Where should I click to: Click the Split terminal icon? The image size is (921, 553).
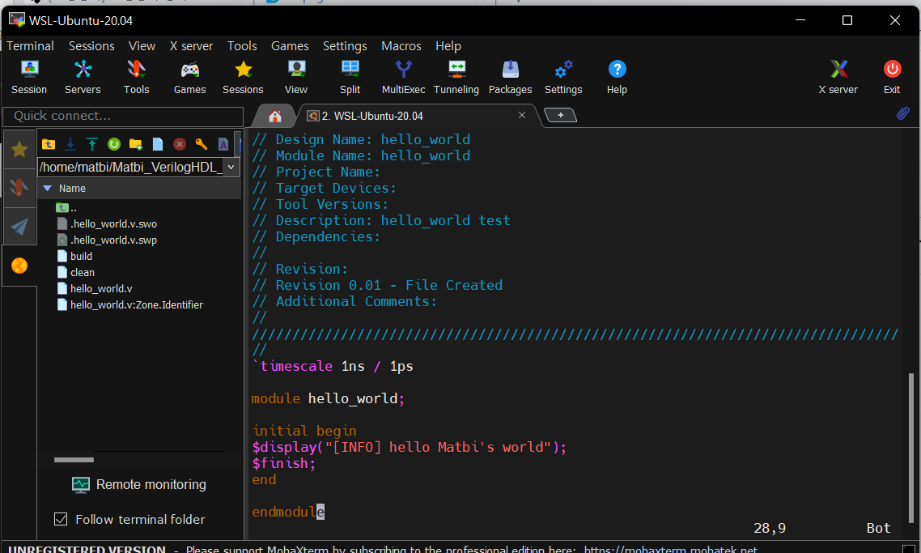pos(350,77)
